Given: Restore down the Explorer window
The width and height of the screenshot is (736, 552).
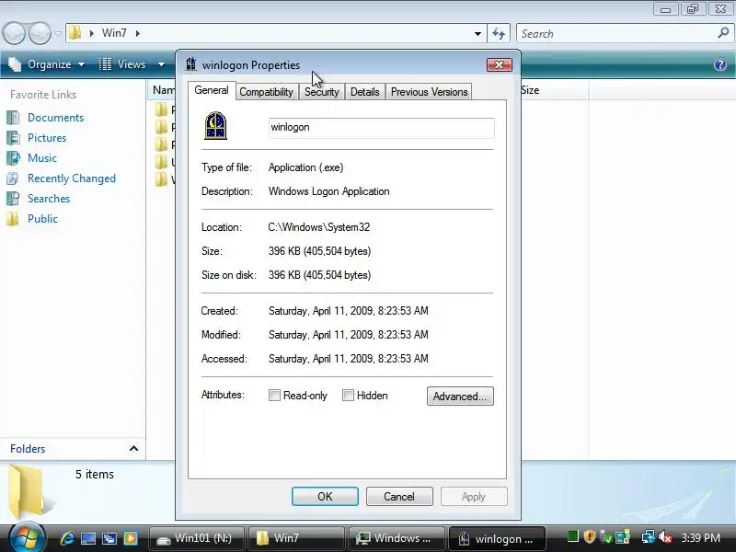Looking at the screenshot, I should pos(693,9).
